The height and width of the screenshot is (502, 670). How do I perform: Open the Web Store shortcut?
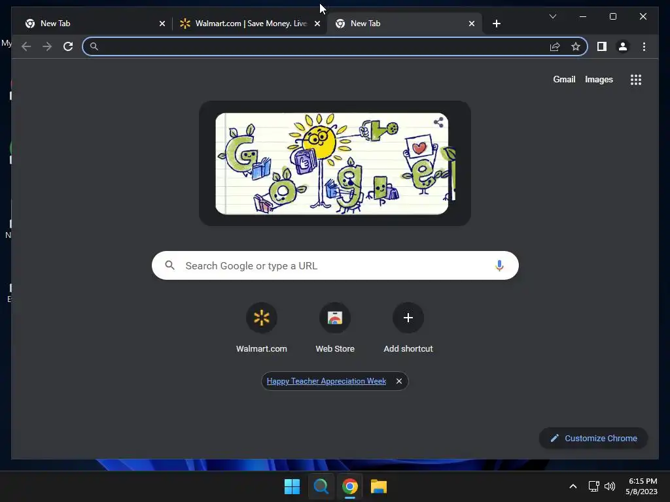(335, 328)
